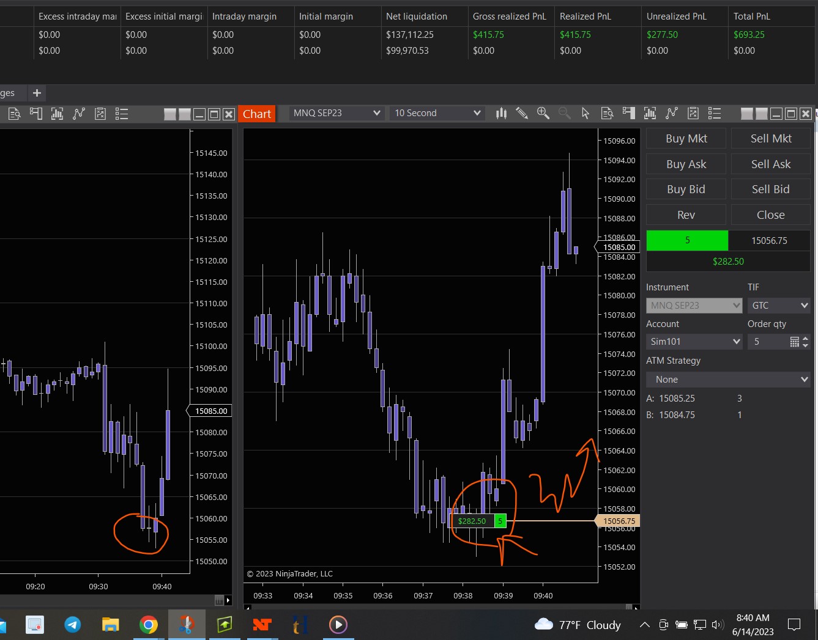
Task: Click the 15056.75 entry price label on axis
Action: coord(618,521)
